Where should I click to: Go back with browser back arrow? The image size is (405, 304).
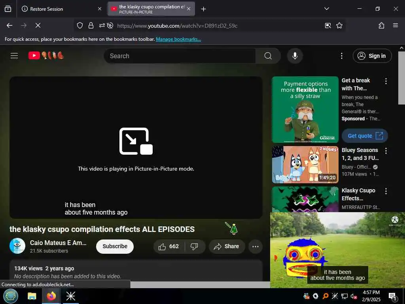coord(9,25)
